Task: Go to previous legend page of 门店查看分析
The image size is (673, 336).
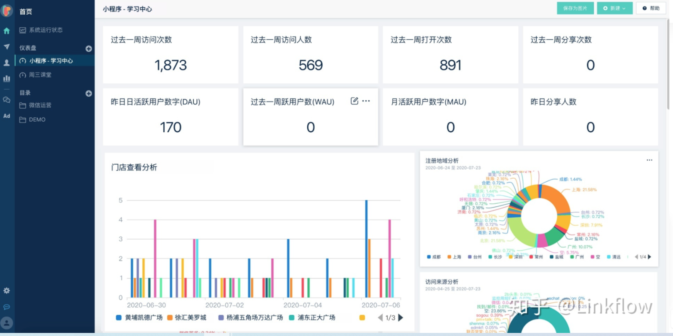Action: [x=380, y=317]
